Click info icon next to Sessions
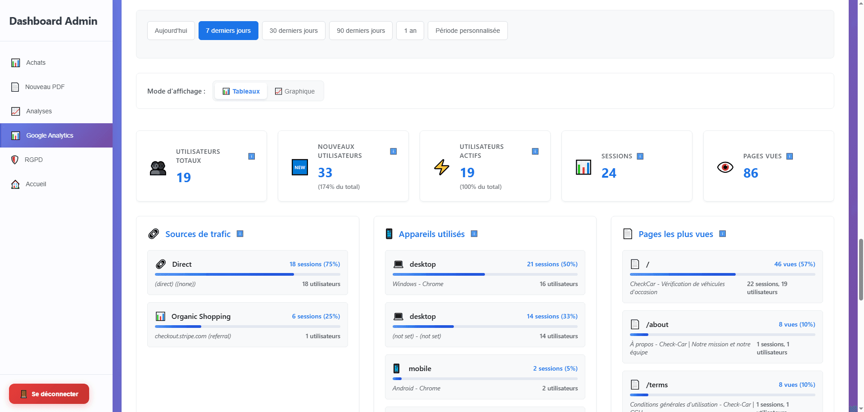The image size is (864, 412). [x=640, y=156]
